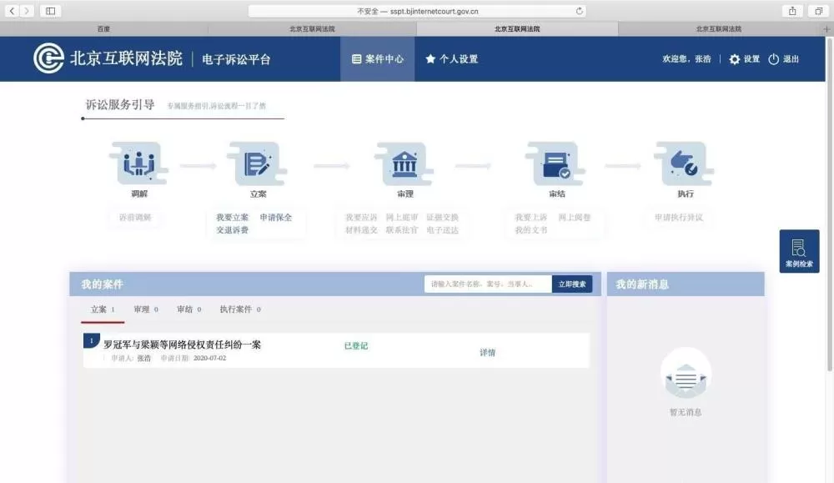
Task: Click the 我要立案 link
Action: [x=233, y=218]
